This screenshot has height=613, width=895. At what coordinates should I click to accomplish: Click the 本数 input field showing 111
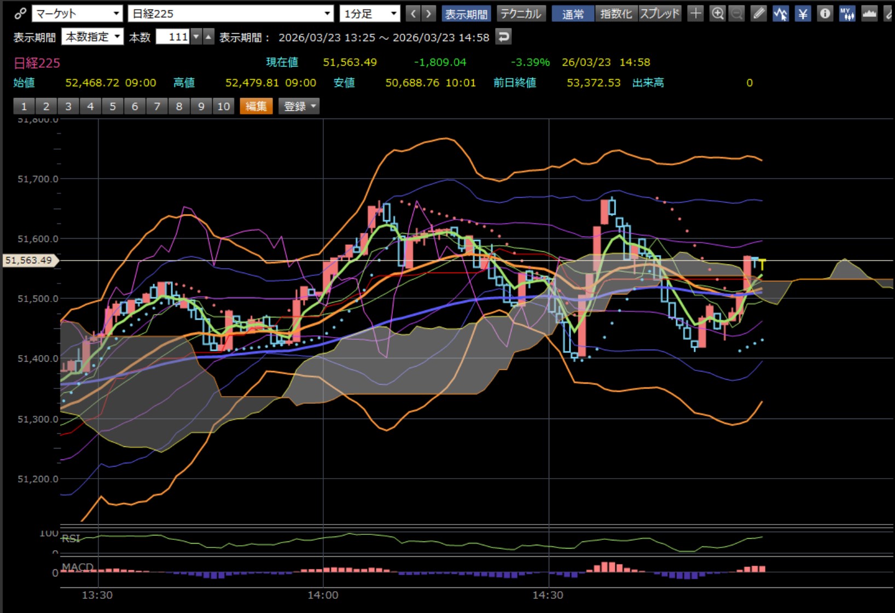coord(172,37)
